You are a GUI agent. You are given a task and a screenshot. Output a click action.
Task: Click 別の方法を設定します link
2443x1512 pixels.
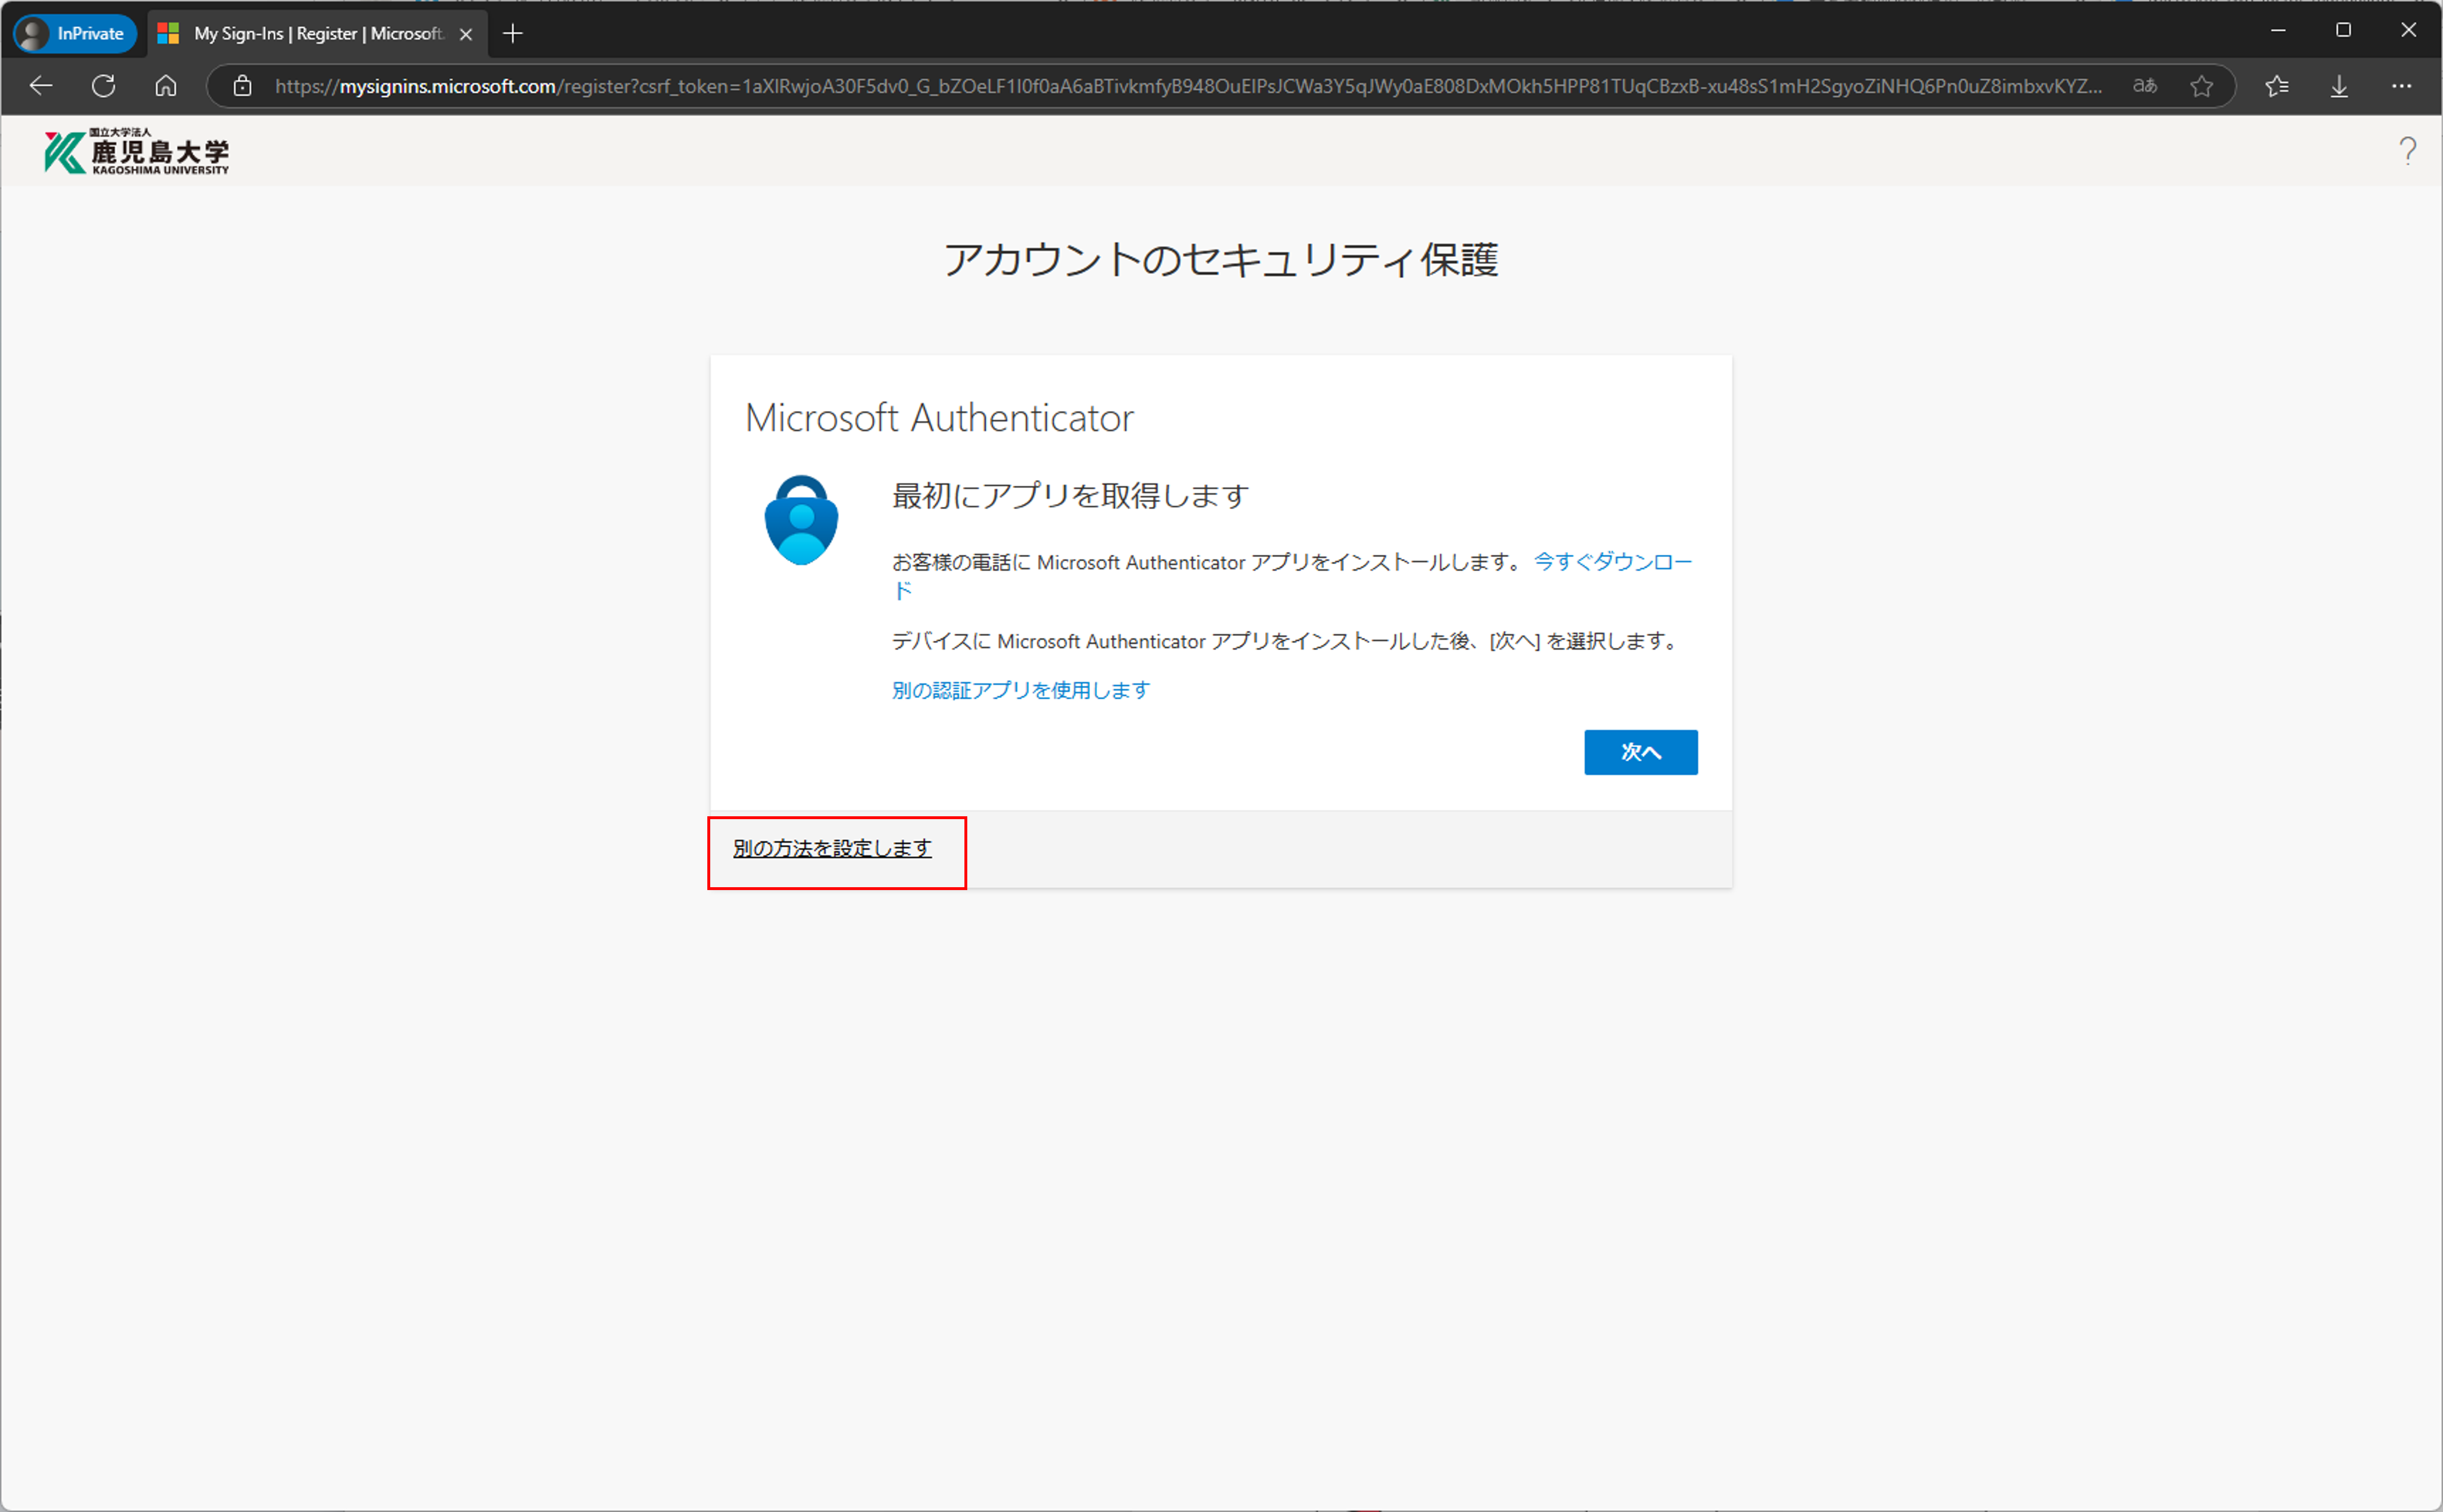(x=832, y=848)
